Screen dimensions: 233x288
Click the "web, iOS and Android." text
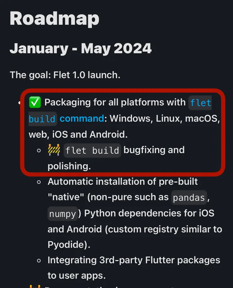78,134
